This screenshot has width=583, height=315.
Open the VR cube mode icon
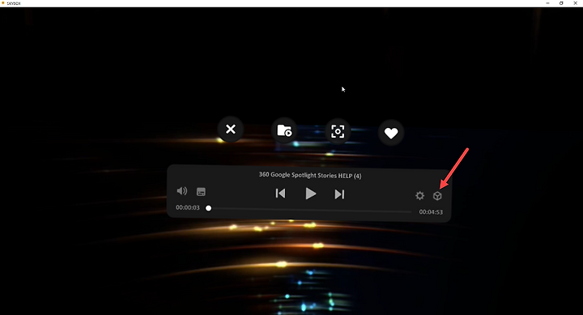pos(437,196)
